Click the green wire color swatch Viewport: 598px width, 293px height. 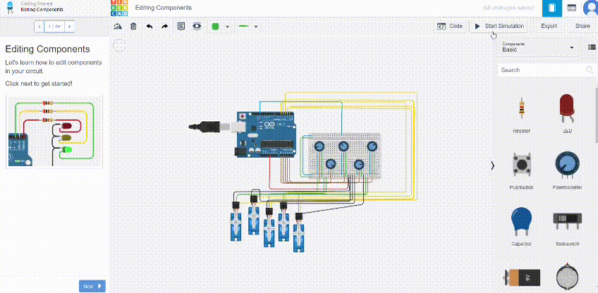(215, 27)
